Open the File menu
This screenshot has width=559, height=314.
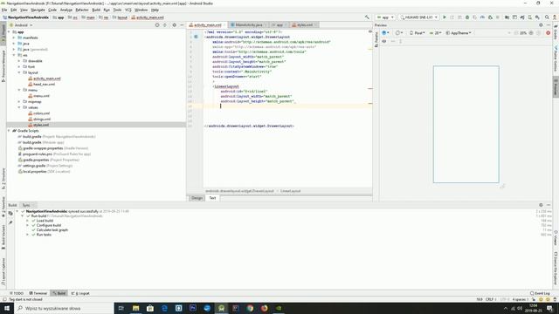coord(4,10)
